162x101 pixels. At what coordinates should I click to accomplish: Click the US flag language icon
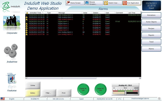(x=3, y=99)
